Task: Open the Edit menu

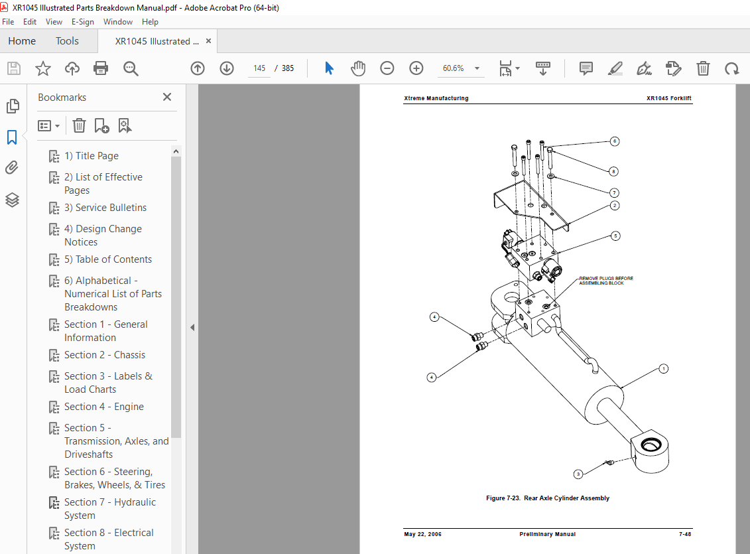Action: pos(30,22)
